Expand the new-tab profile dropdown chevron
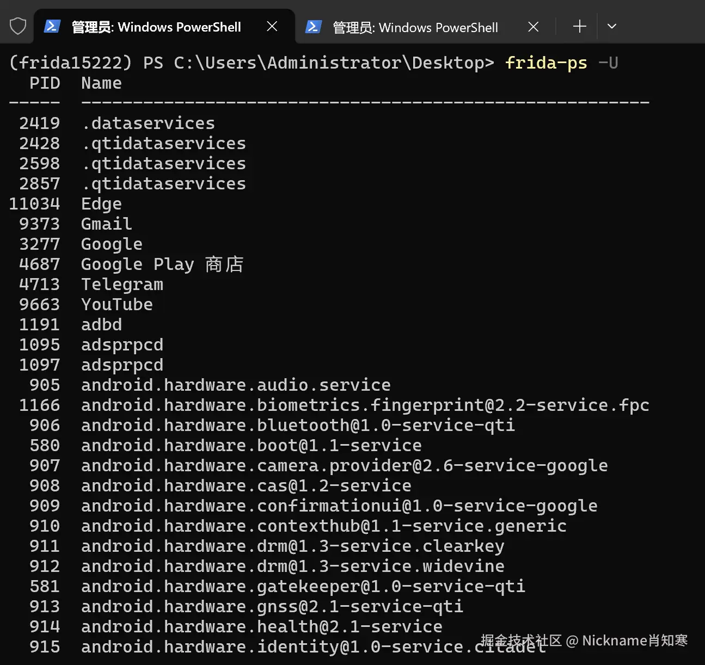The width and height of the screenshot is (705, 665). click(x=612, y=26)
